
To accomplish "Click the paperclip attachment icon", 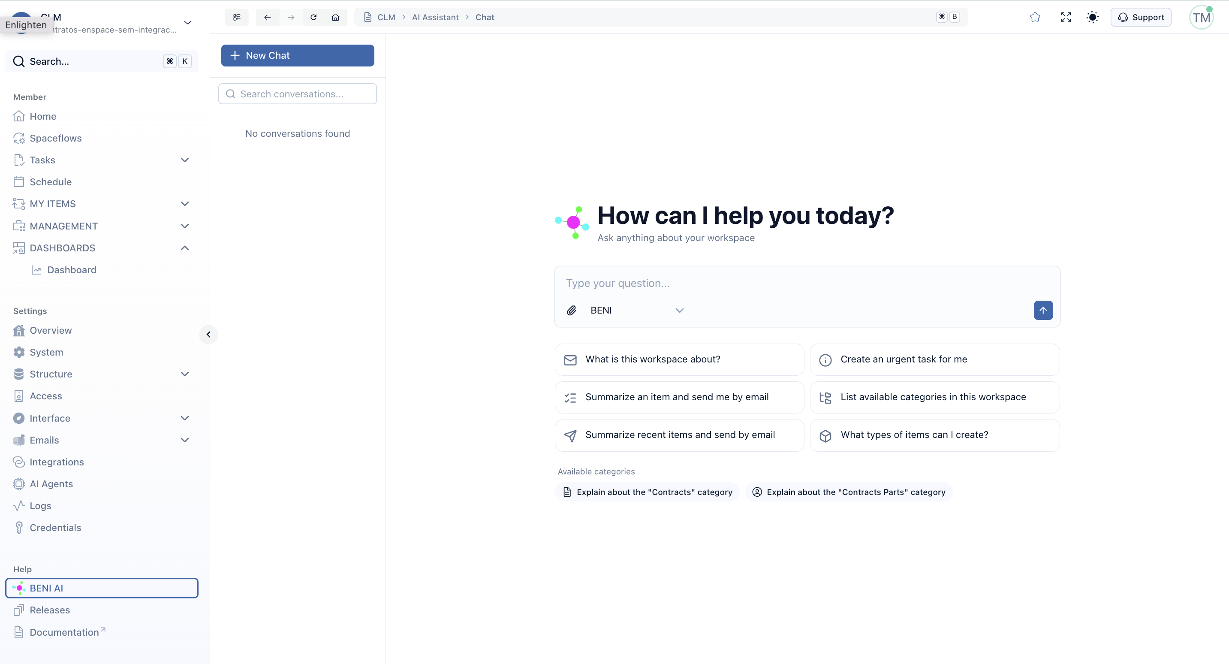I will 572,310.
